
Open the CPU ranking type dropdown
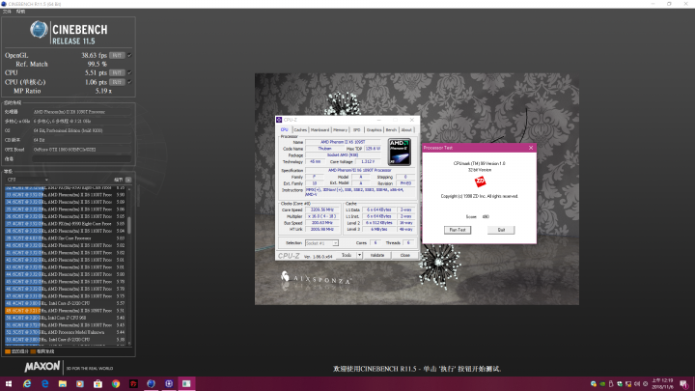[x=27, y=180]
